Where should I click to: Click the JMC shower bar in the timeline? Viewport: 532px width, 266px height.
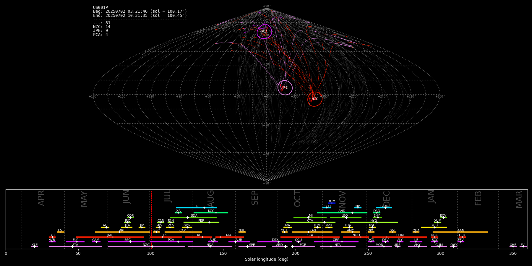point(110,237)
